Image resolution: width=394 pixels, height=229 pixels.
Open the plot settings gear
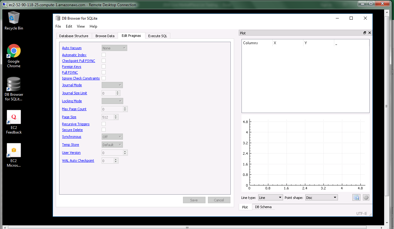pyautogui.click(x=366, y=197)
